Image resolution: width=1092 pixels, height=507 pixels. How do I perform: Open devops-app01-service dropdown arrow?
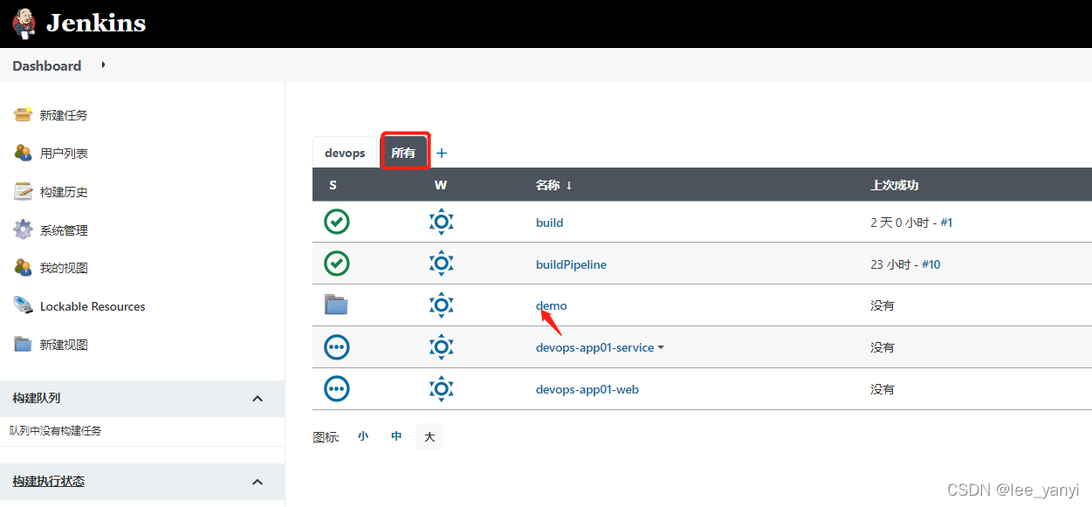tap(661, 347)
